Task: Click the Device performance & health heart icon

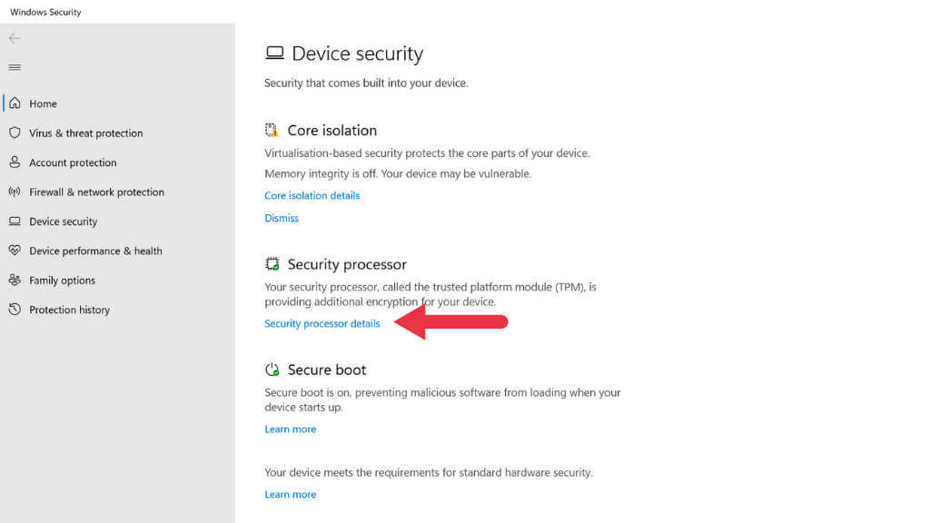Action: point(15,251)
